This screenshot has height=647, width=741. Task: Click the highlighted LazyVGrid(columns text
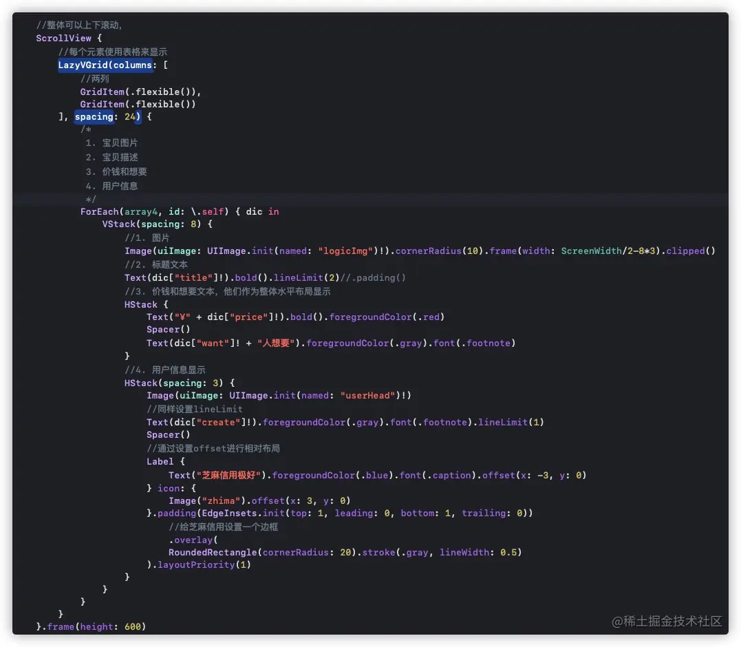(105, 65)
